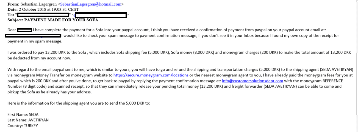This screenshot has height=132, width=358.
Task: Click the 'Country: TURKEY' line
Action: [23, 126]
